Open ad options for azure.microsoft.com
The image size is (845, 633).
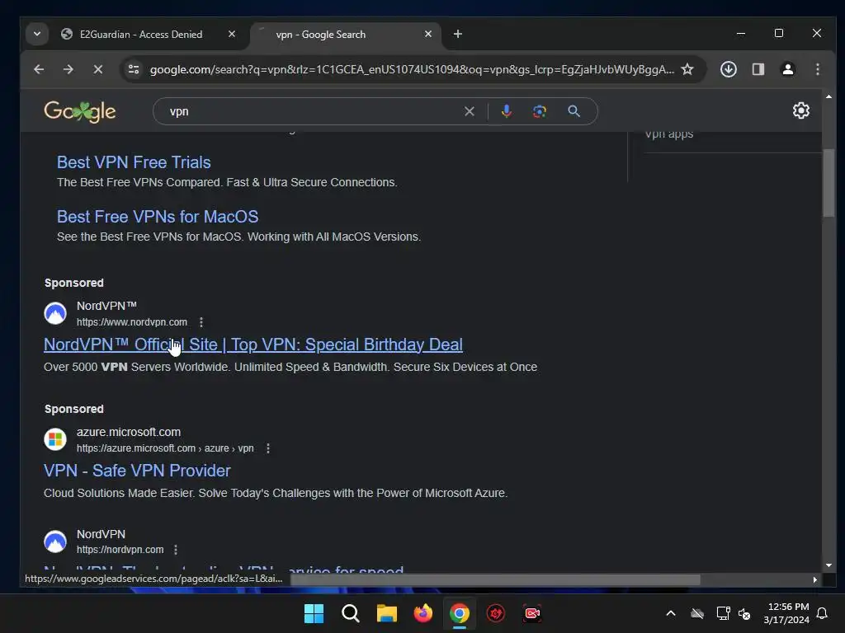(268, 448)
